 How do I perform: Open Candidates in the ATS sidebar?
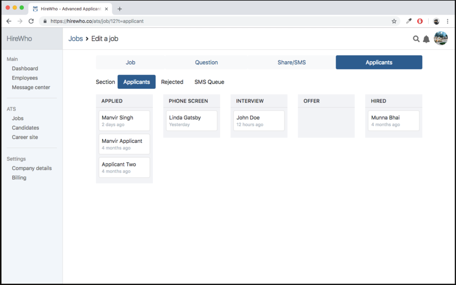click(x=25, y=128)
